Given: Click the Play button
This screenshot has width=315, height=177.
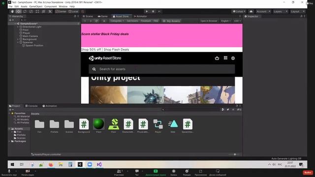Looking at the screenshot, I should pyautogui.click(x=147, y=11).
